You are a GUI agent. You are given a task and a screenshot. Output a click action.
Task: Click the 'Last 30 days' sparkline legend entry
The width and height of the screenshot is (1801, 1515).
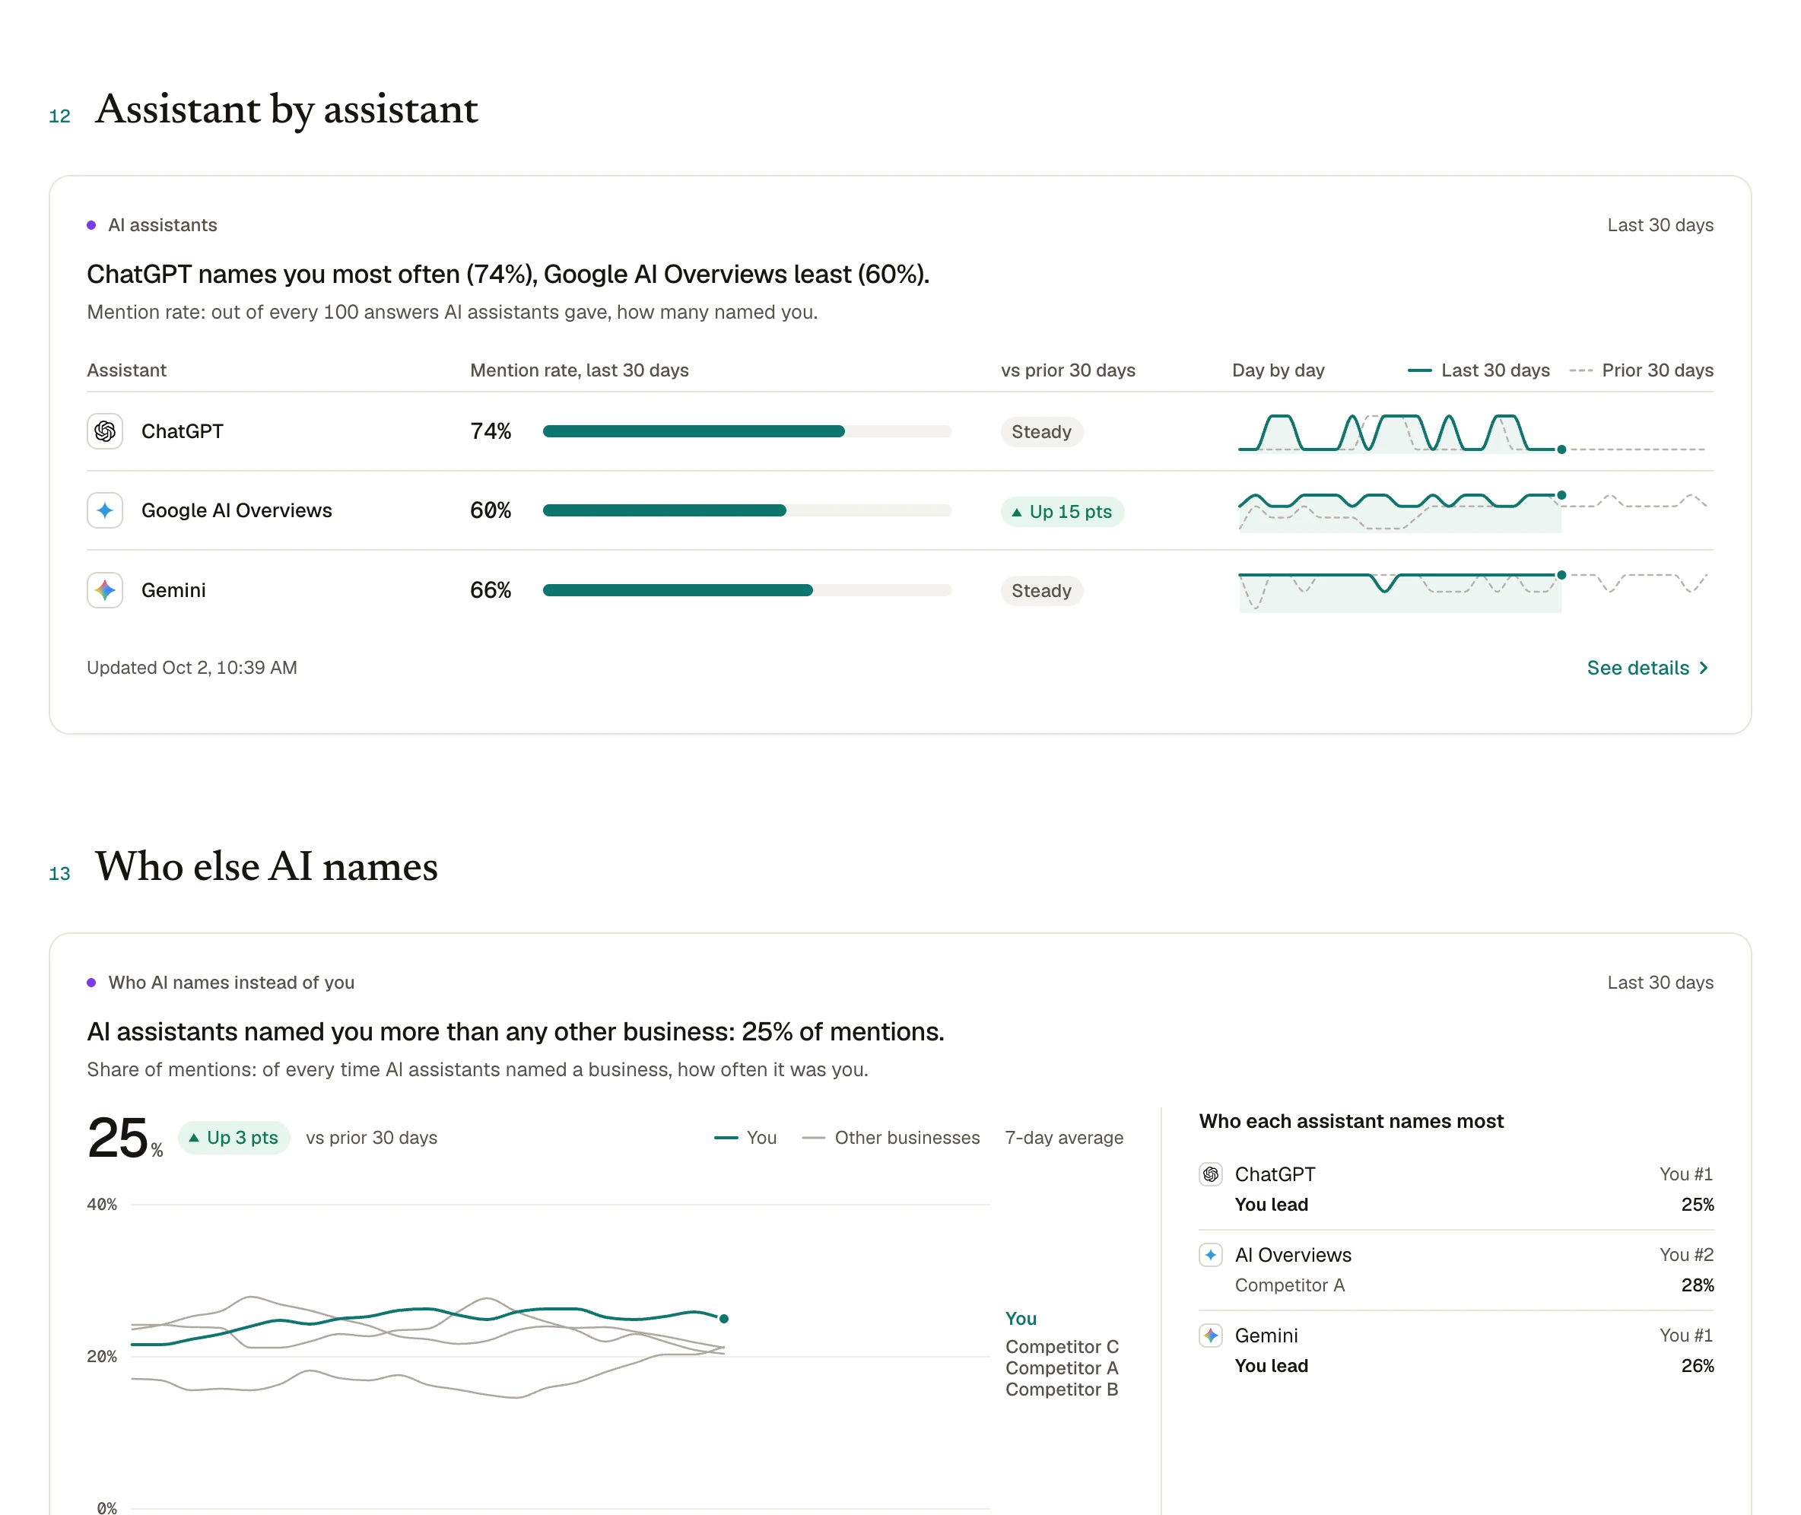1479,370
